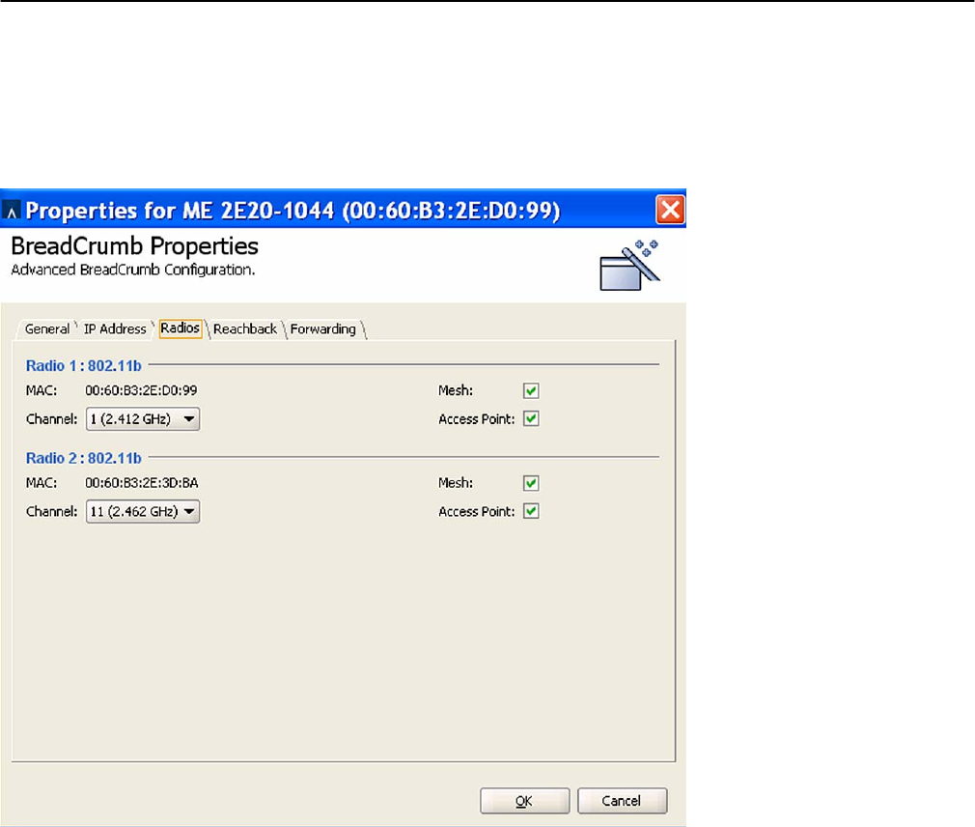
Task: Click the Radio 1 MAC address 00:60:B3:2E:D0:99
Action: coord(141,390)
